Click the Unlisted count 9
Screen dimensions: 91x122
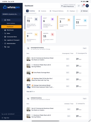tap(28, 36)
